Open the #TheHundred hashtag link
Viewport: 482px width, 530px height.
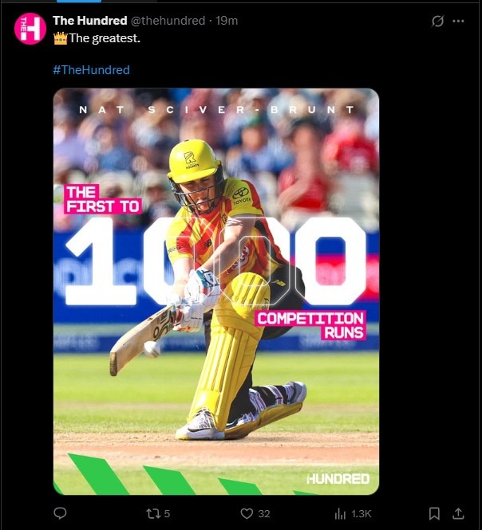pyautogui.click(x=92, y=70)
